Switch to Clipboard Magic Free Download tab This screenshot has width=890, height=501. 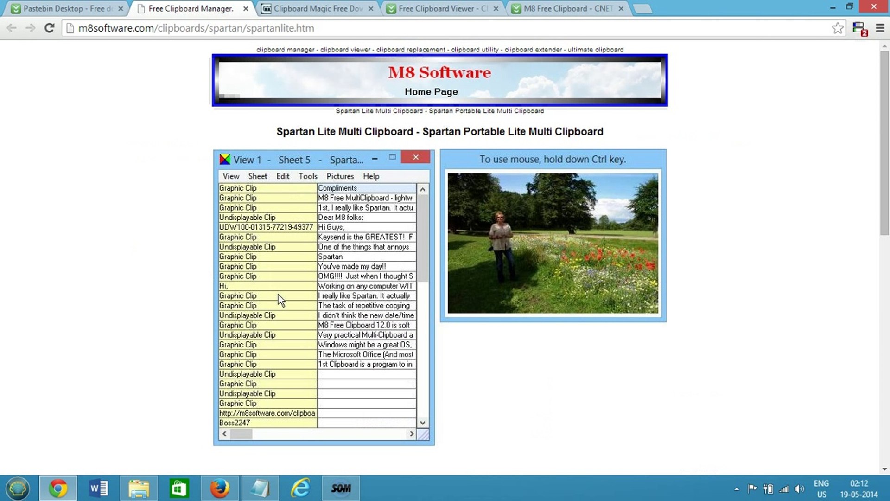(x=318, y=8)
